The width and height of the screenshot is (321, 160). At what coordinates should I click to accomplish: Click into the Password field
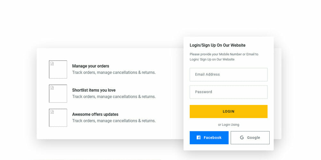(229, 92)
